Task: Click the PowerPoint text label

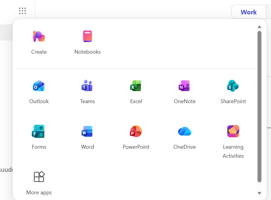Action: [x=136, y=147]
